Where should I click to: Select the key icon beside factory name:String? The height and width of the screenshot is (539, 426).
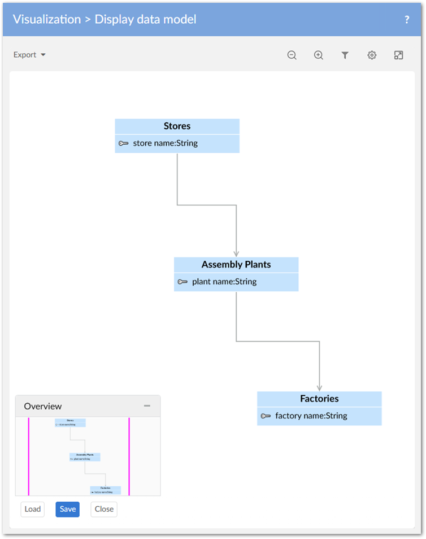(x=266, y=416)
